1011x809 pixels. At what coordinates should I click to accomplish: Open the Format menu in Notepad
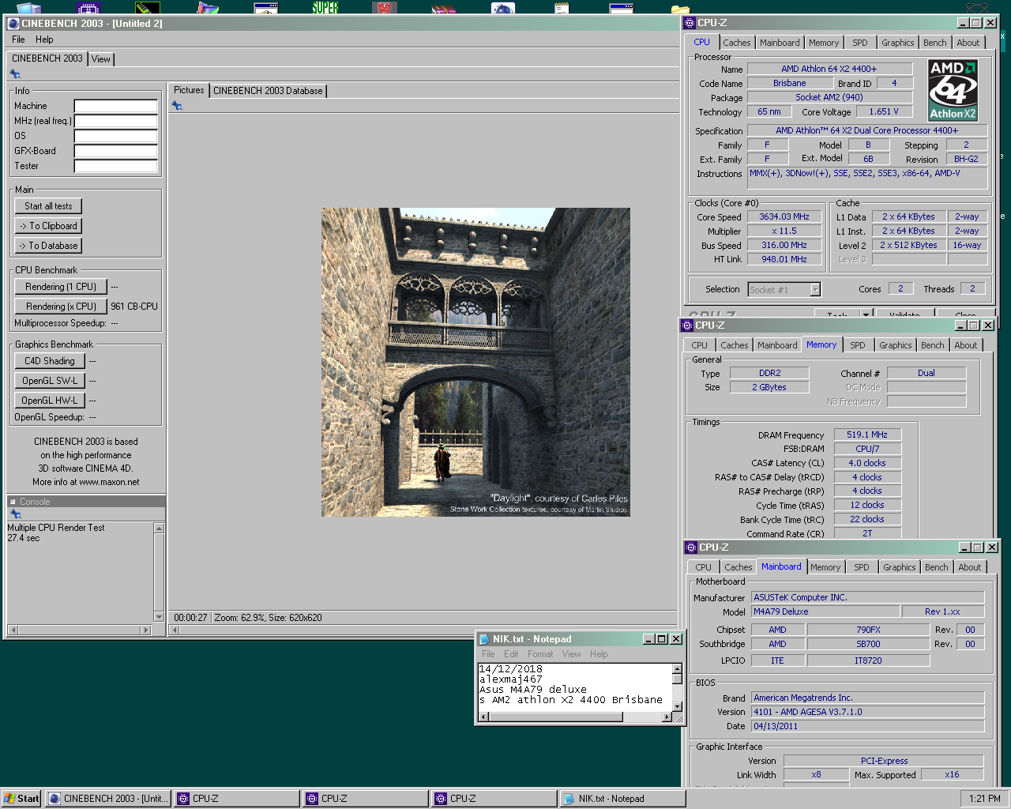(540, 654)
